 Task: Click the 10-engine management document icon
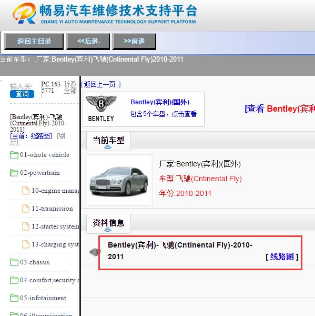26,191
